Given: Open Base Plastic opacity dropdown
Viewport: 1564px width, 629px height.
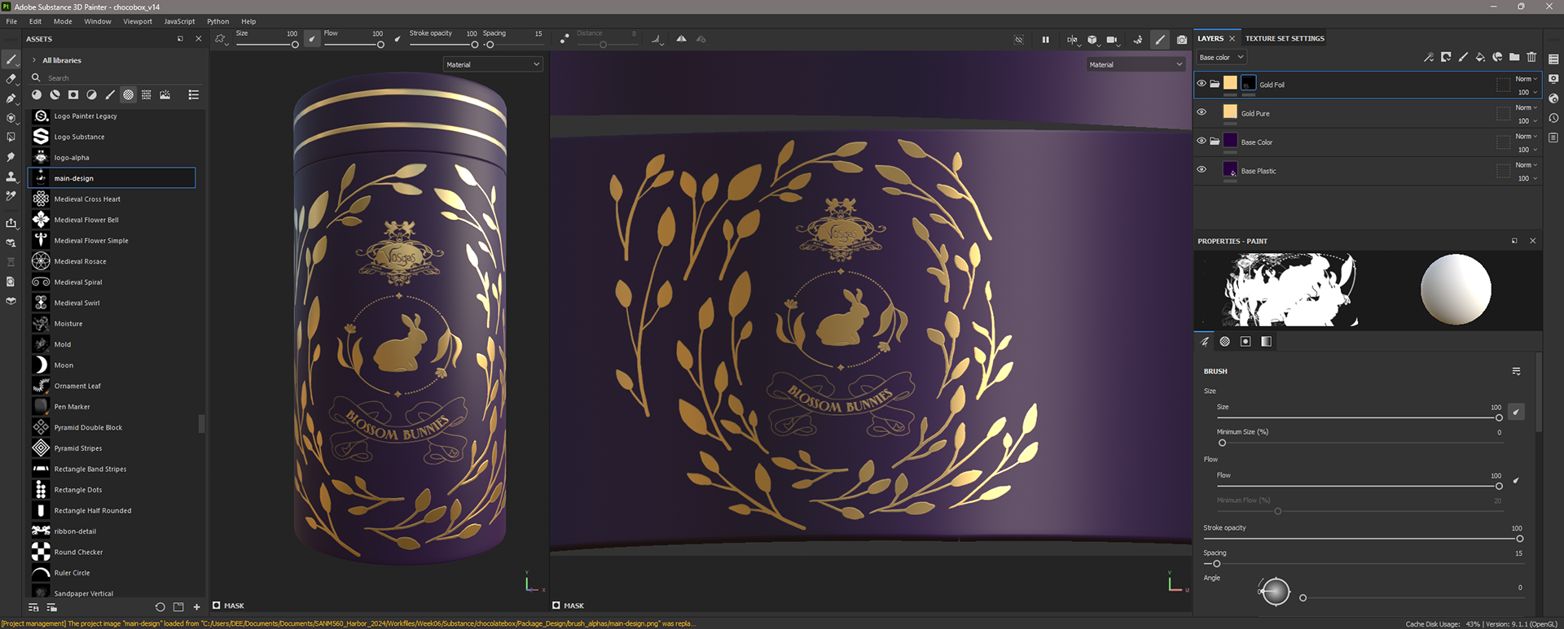Looking at the screenshot, I should tap(1527, 178).
